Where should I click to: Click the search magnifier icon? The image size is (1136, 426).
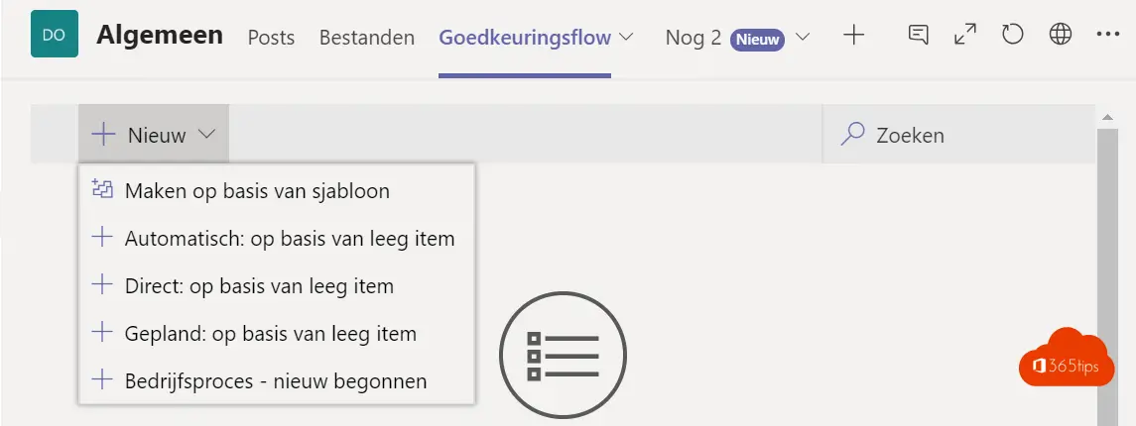[x=852, y=134]
